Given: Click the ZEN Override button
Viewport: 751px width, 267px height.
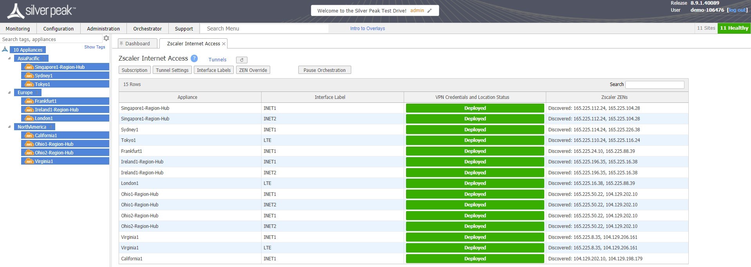Looking at the screenshot, I should [253, 70].
